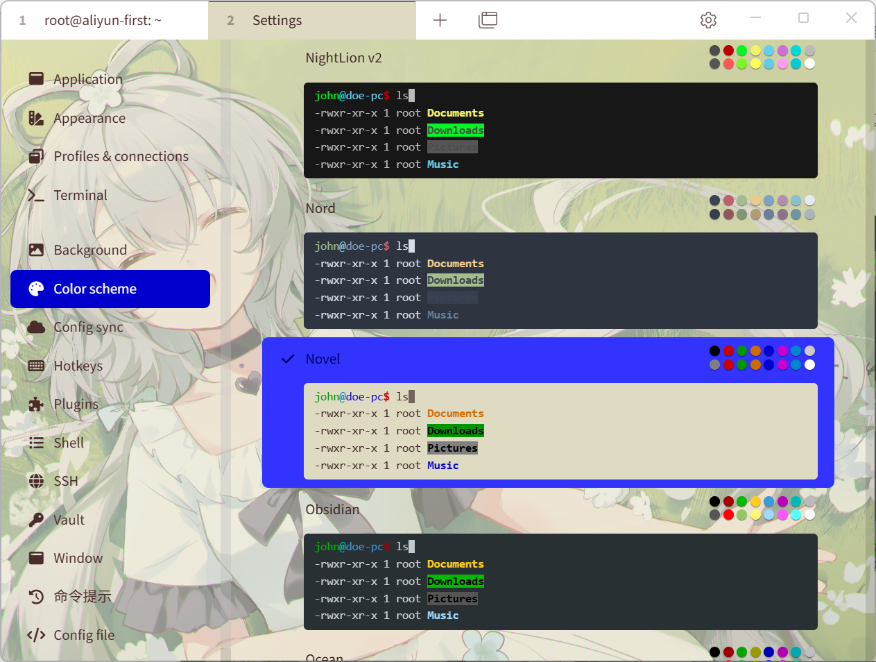Click the NightLion v2 terminal preview
The width and height of the screenshot is (876, 662).
[560, 130]
